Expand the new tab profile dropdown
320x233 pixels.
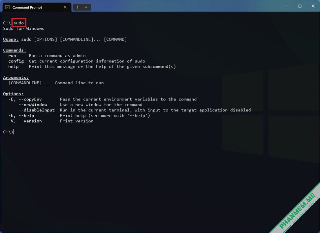coord(86,7)
